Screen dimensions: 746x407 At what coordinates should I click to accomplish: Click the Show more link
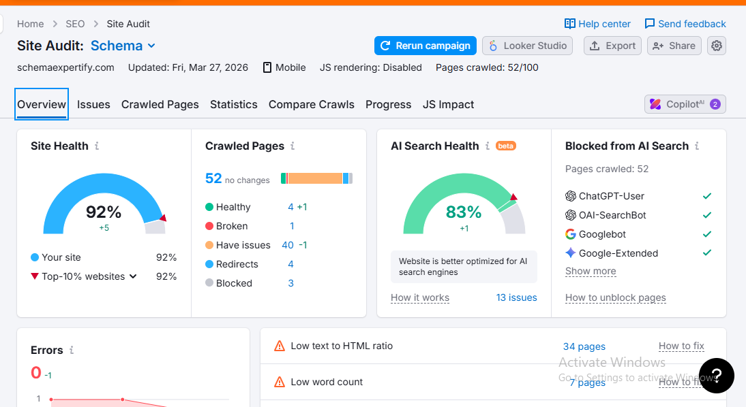591,271
